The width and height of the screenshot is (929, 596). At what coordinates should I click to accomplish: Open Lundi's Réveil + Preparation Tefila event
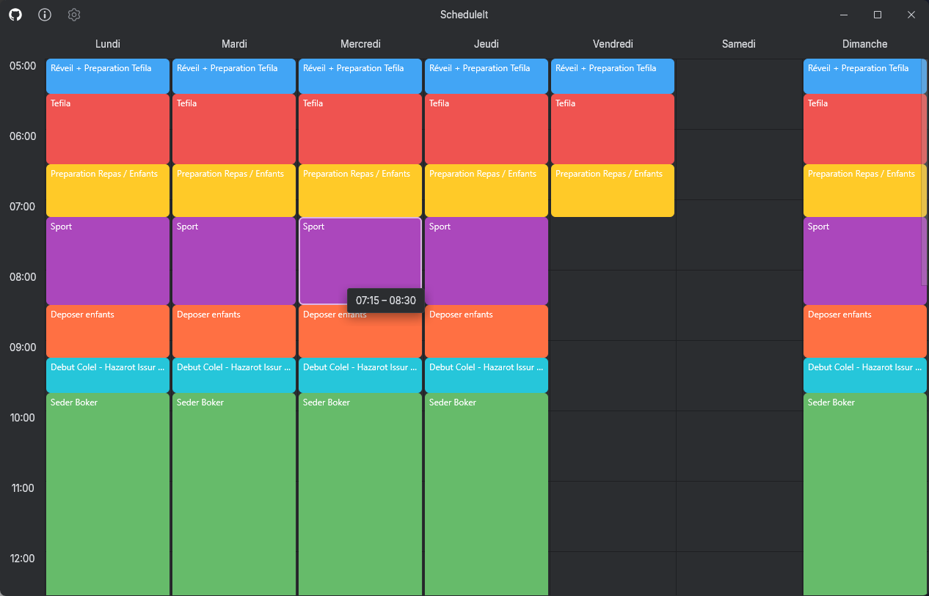point(108,76)
